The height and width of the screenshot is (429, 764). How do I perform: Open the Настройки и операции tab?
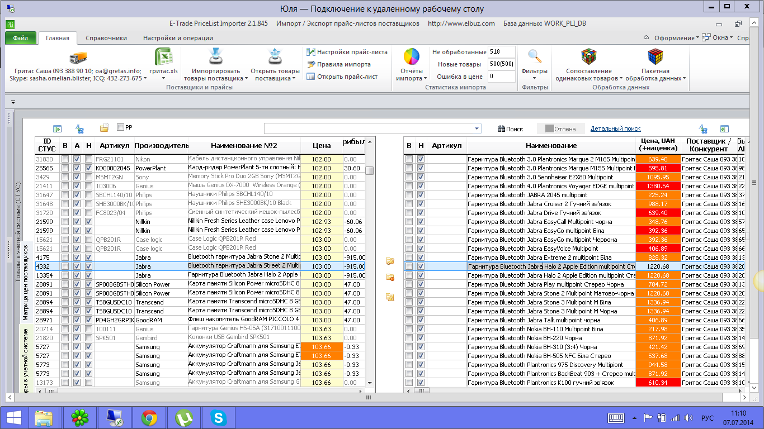pos(178,38)
